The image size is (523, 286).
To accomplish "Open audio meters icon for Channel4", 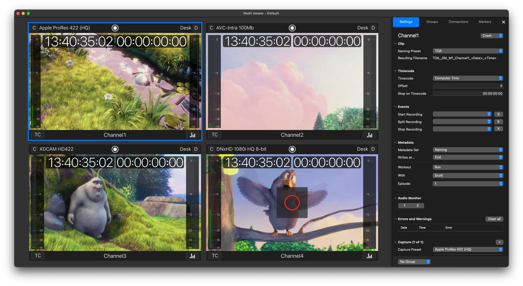I will click(x=369, y=256).
